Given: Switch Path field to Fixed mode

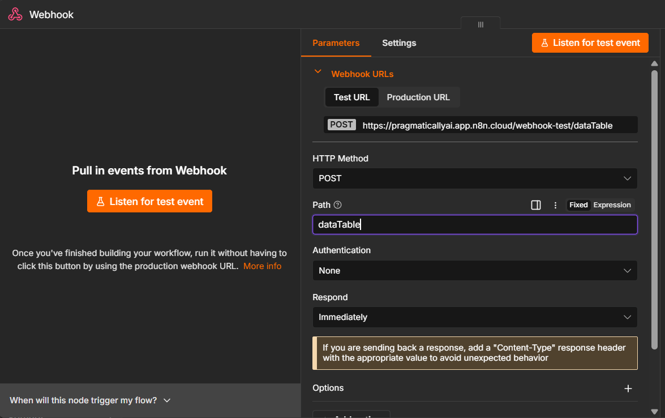Looking at the screenshot, I should click(578, 205).
